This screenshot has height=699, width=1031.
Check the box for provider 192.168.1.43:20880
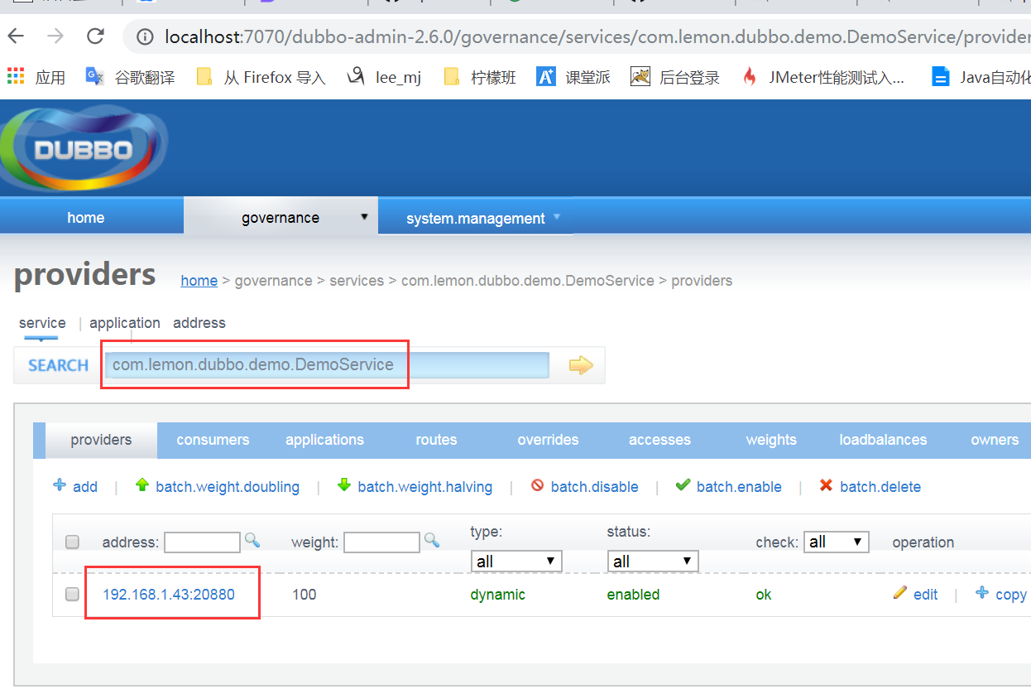pyautogui.click(x=73, y=594)
